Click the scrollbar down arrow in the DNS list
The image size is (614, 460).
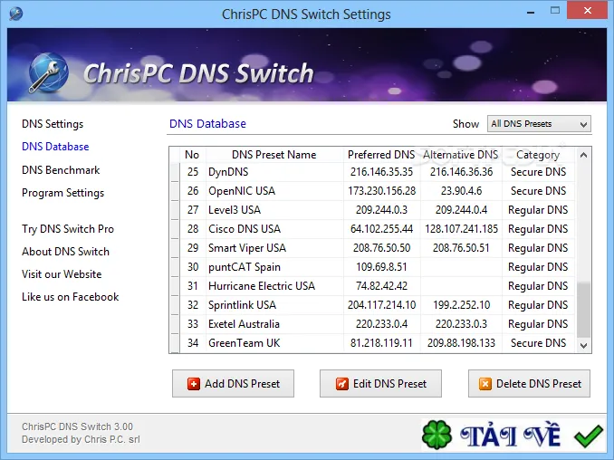pyautogui.click(x=583, y=345)
